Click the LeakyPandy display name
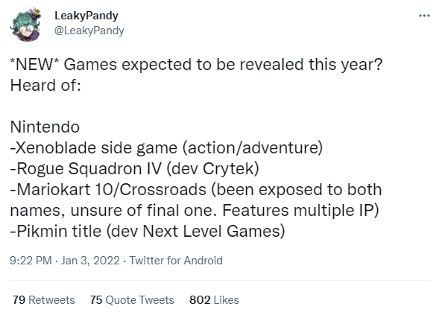Screen dimensions: 442x315 click(x=86, y=16)
